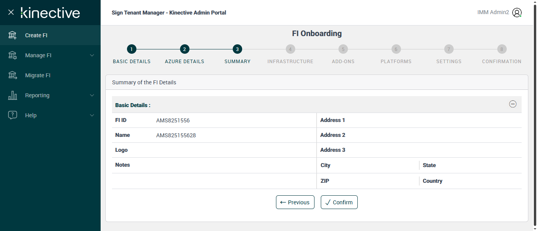Go to step 2 Azure Details
Viewport: 537px width, 231px height.
[x=184, y=49]
